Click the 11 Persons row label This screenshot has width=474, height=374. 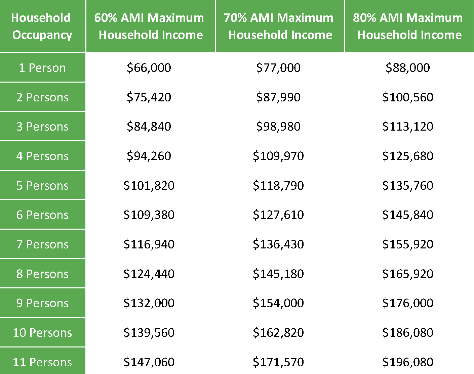point(42,362)
